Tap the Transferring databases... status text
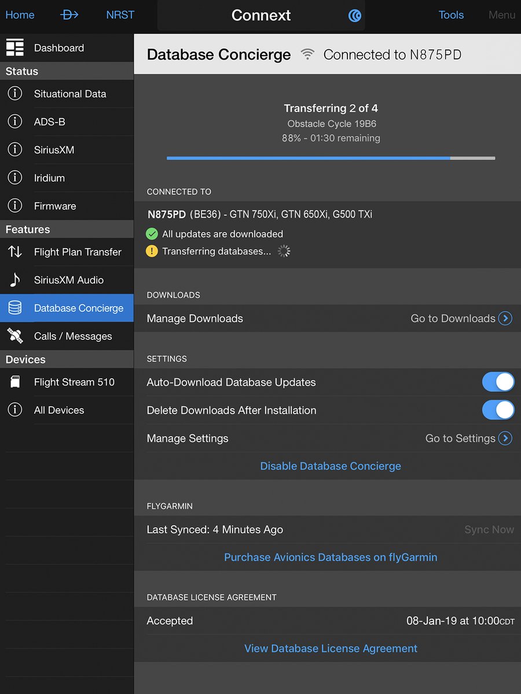521x694 pixels. point(217,251)
